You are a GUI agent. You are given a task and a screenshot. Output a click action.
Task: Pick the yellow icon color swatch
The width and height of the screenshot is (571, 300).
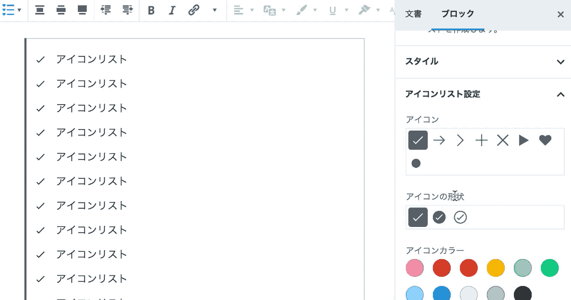pyautogui.click(x=496, y=268)
